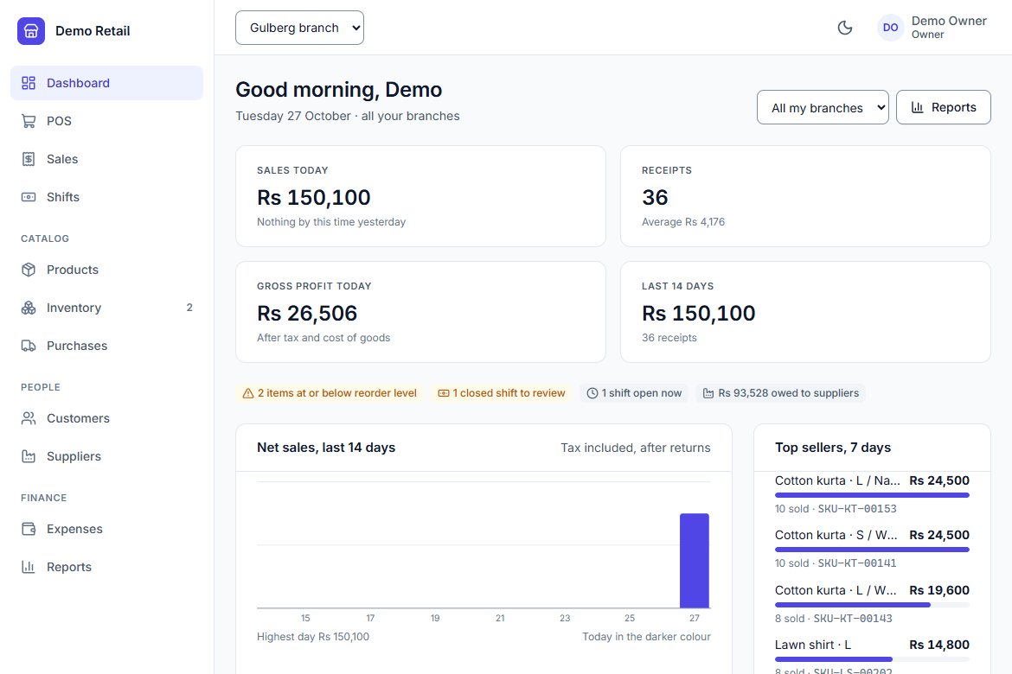Navigate to Inventory in the sidebar
Viewport: 1012px width, 674px height.
(x=106, y=308)
